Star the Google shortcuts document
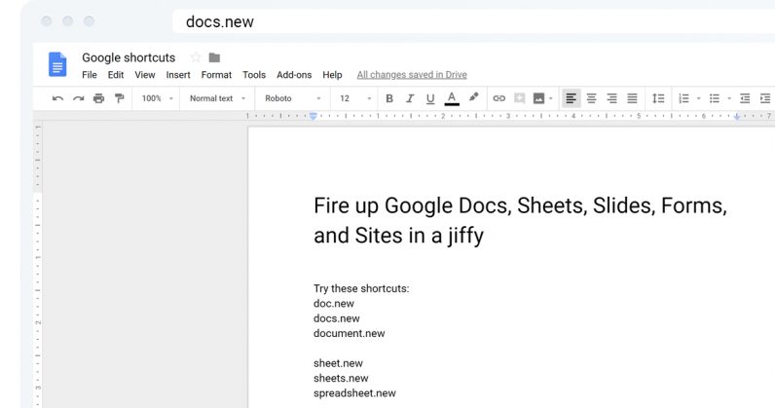Image resolution: width=775 pixels, height=408 pixels. point(196,57)
